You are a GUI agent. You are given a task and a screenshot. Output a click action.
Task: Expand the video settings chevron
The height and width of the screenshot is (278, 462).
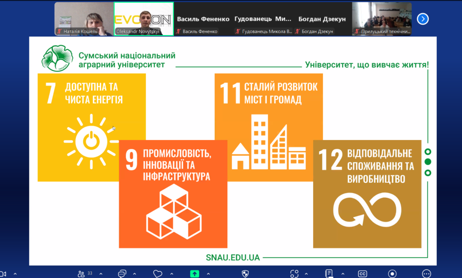coord(15,273)
